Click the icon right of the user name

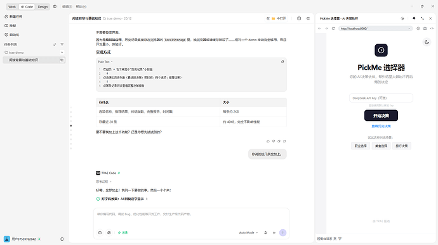click(x=62, y=239)
